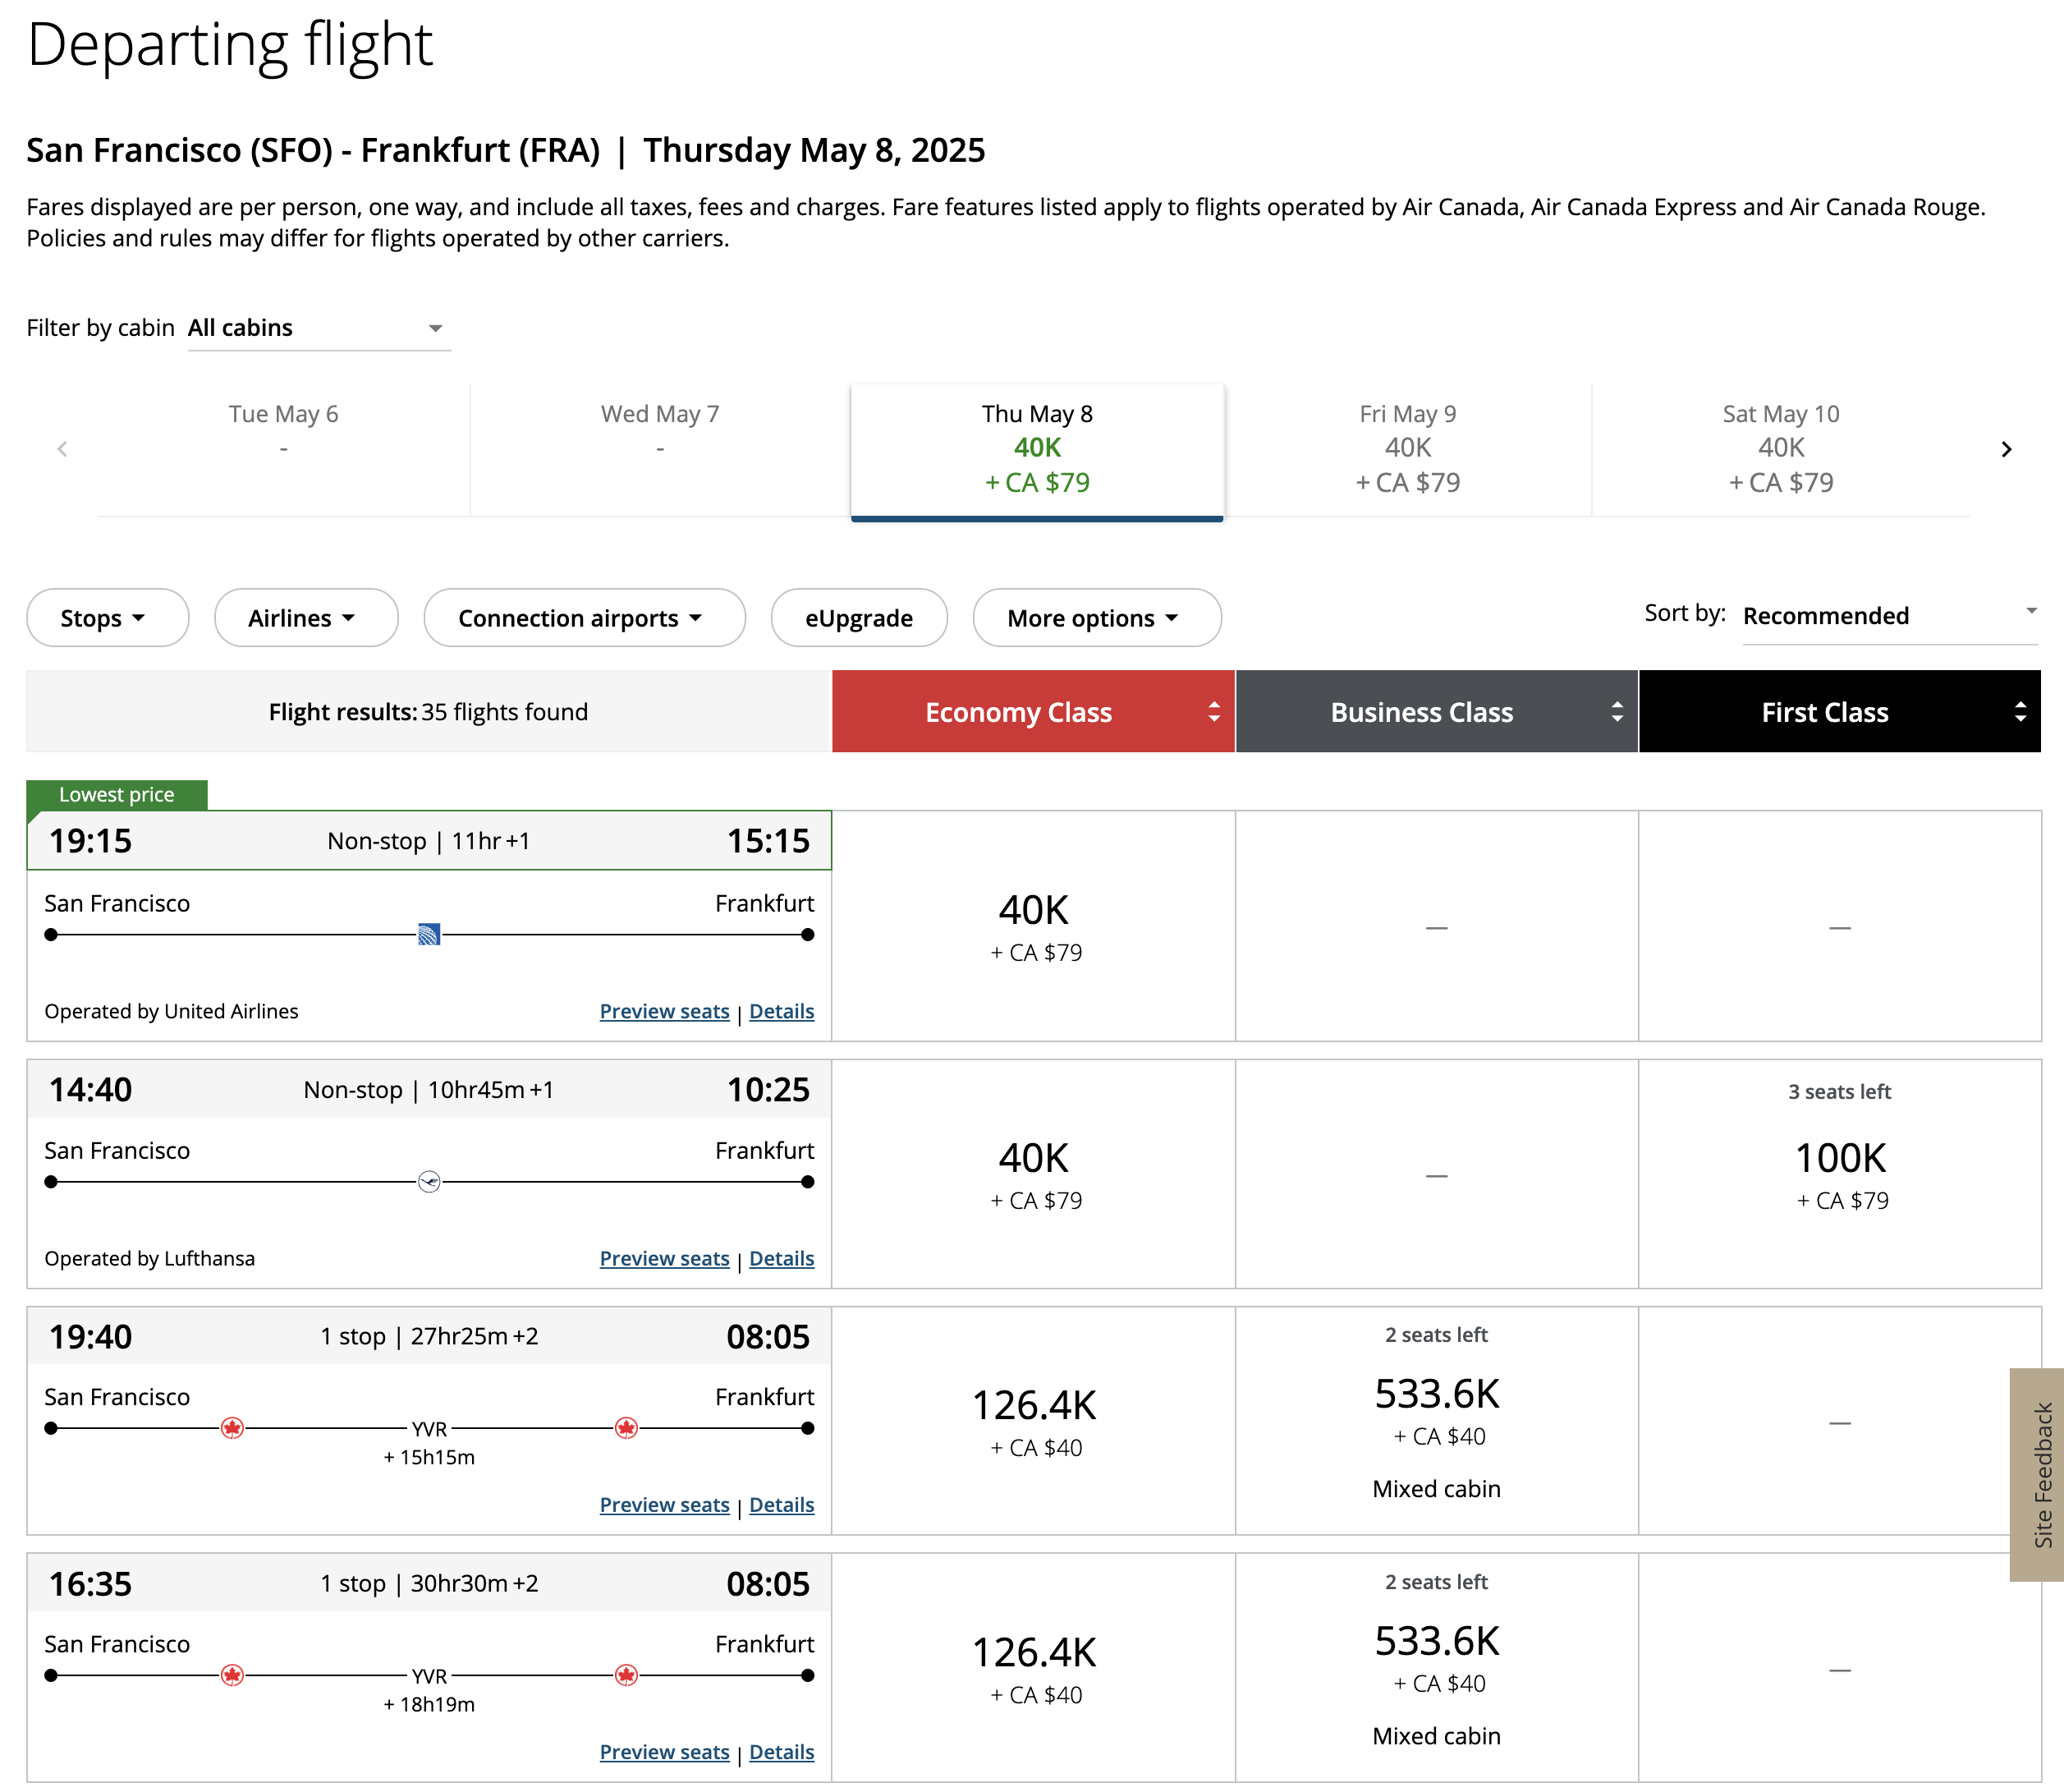The image size is (2064, 1792).
Task: Go to next dates with right arrow
Action: coord(2005,449)
